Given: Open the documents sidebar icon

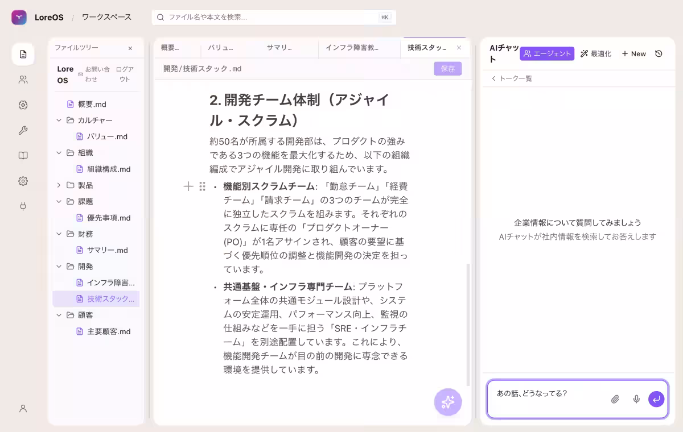Looking at the screenshot, I should (23, 54).
